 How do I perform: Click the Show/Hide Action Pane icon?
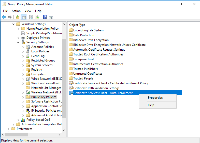point(51,17)
